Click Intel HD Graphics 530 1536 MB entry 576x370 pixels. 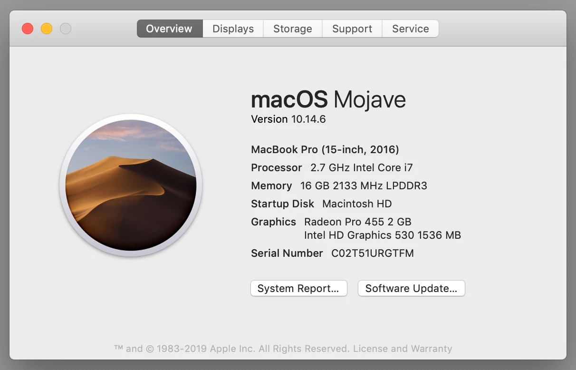tap(383, 235)
